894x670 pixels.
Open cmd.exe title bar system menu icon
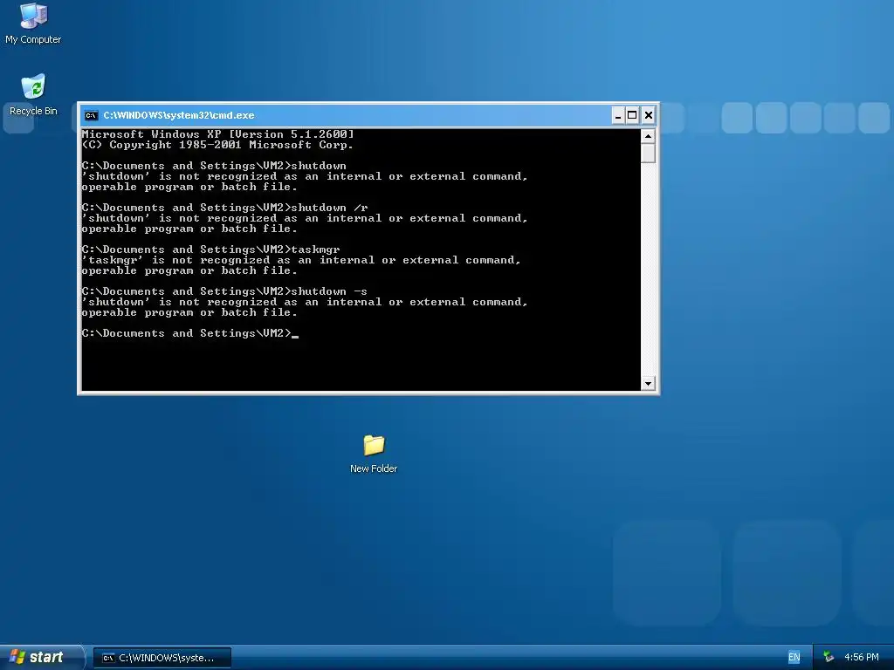(x=91, y=116)
